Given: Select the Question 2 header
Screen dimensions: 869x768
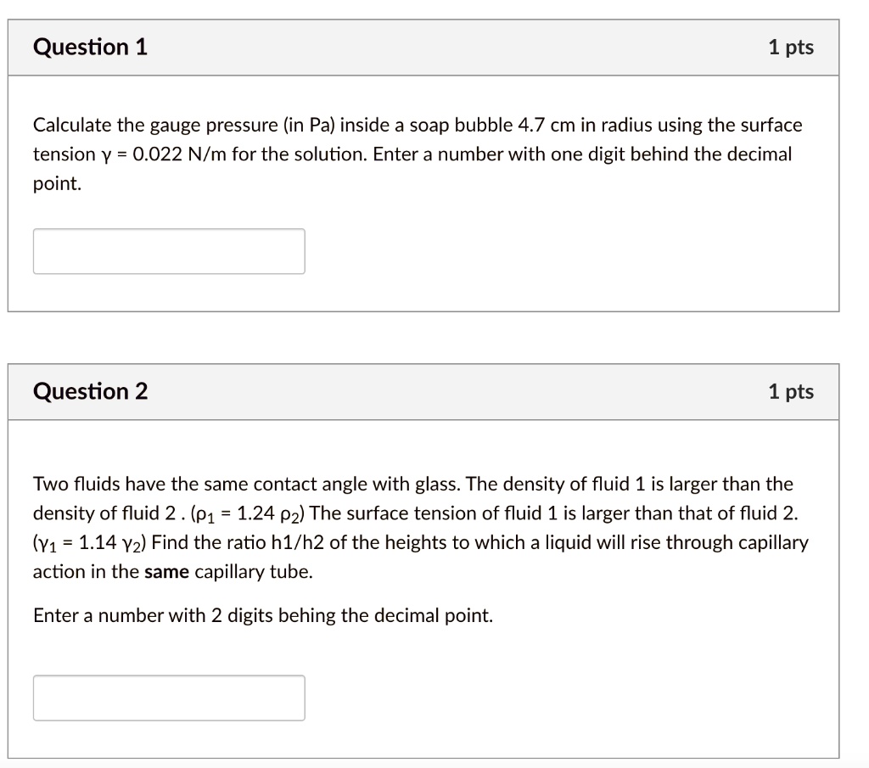Looking at the screenshot, I should click(89, 391).
